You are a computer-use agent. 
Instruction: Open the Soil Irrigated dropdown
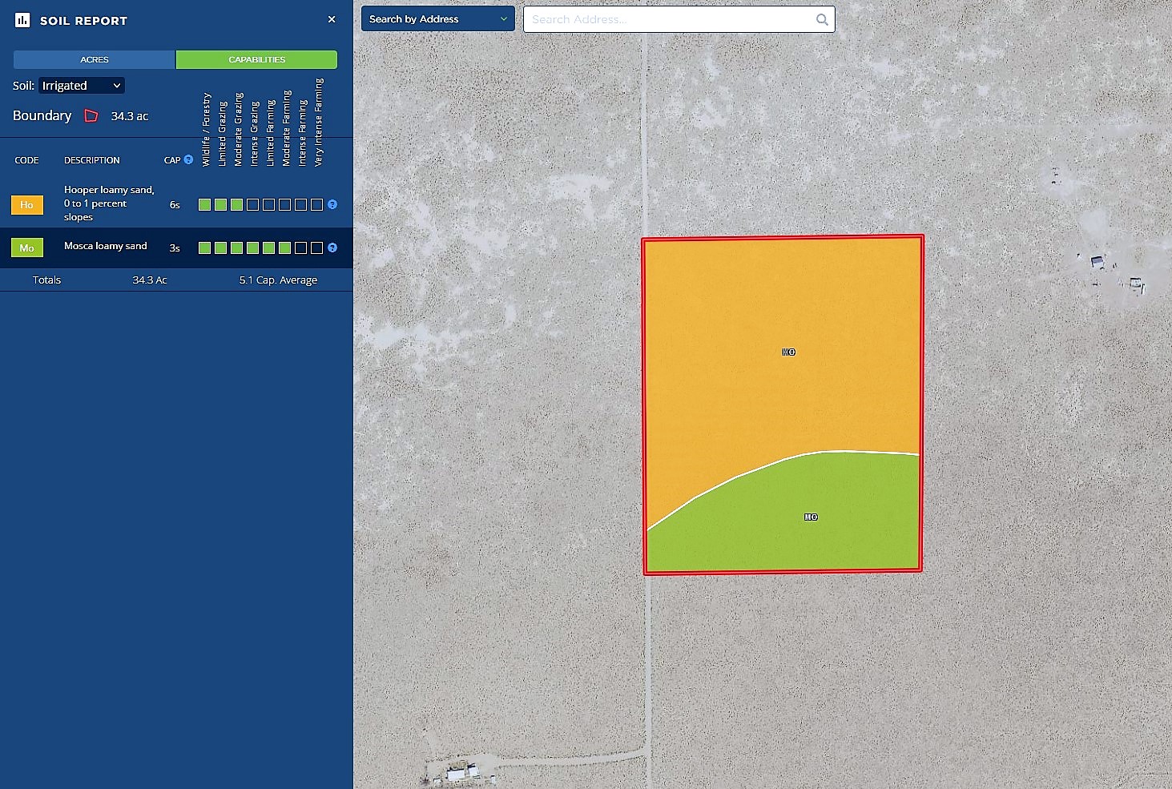pos(82,86)
